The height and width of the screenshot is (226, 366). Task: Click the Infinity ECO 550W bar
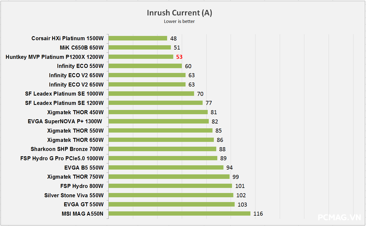point(145,66)
